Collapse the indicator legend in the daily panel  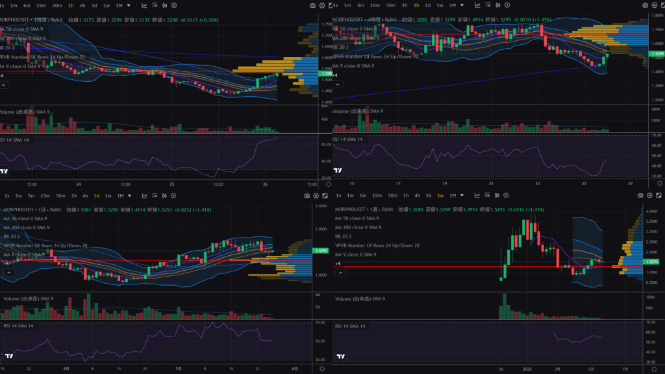[x=9, y=273]
